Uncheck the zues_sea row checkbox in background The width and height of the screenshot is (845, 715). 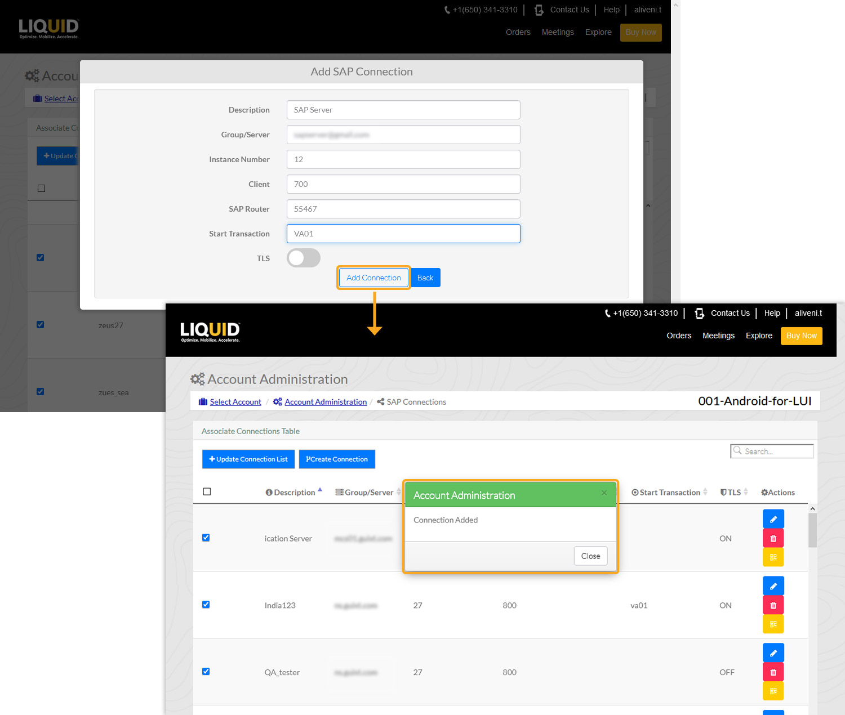coord(40,392)
